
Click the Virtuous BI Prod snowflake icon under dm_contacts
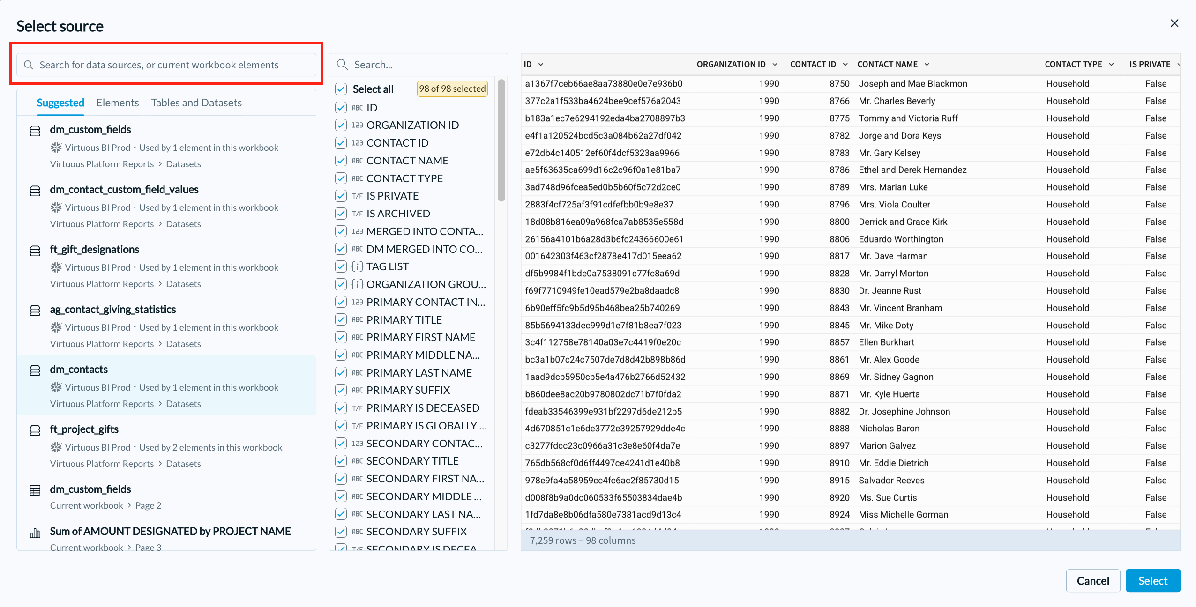click(x=56, y=387)
